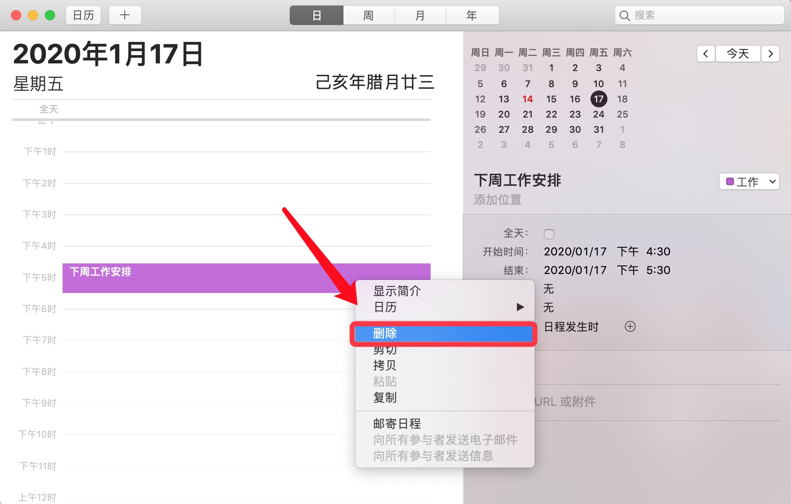Image resolution: width=791 pixels, height=504 pixels.
Task: Select day 1 of January in mini calendar
Action: pyautogui.click(x=551, y=68)
